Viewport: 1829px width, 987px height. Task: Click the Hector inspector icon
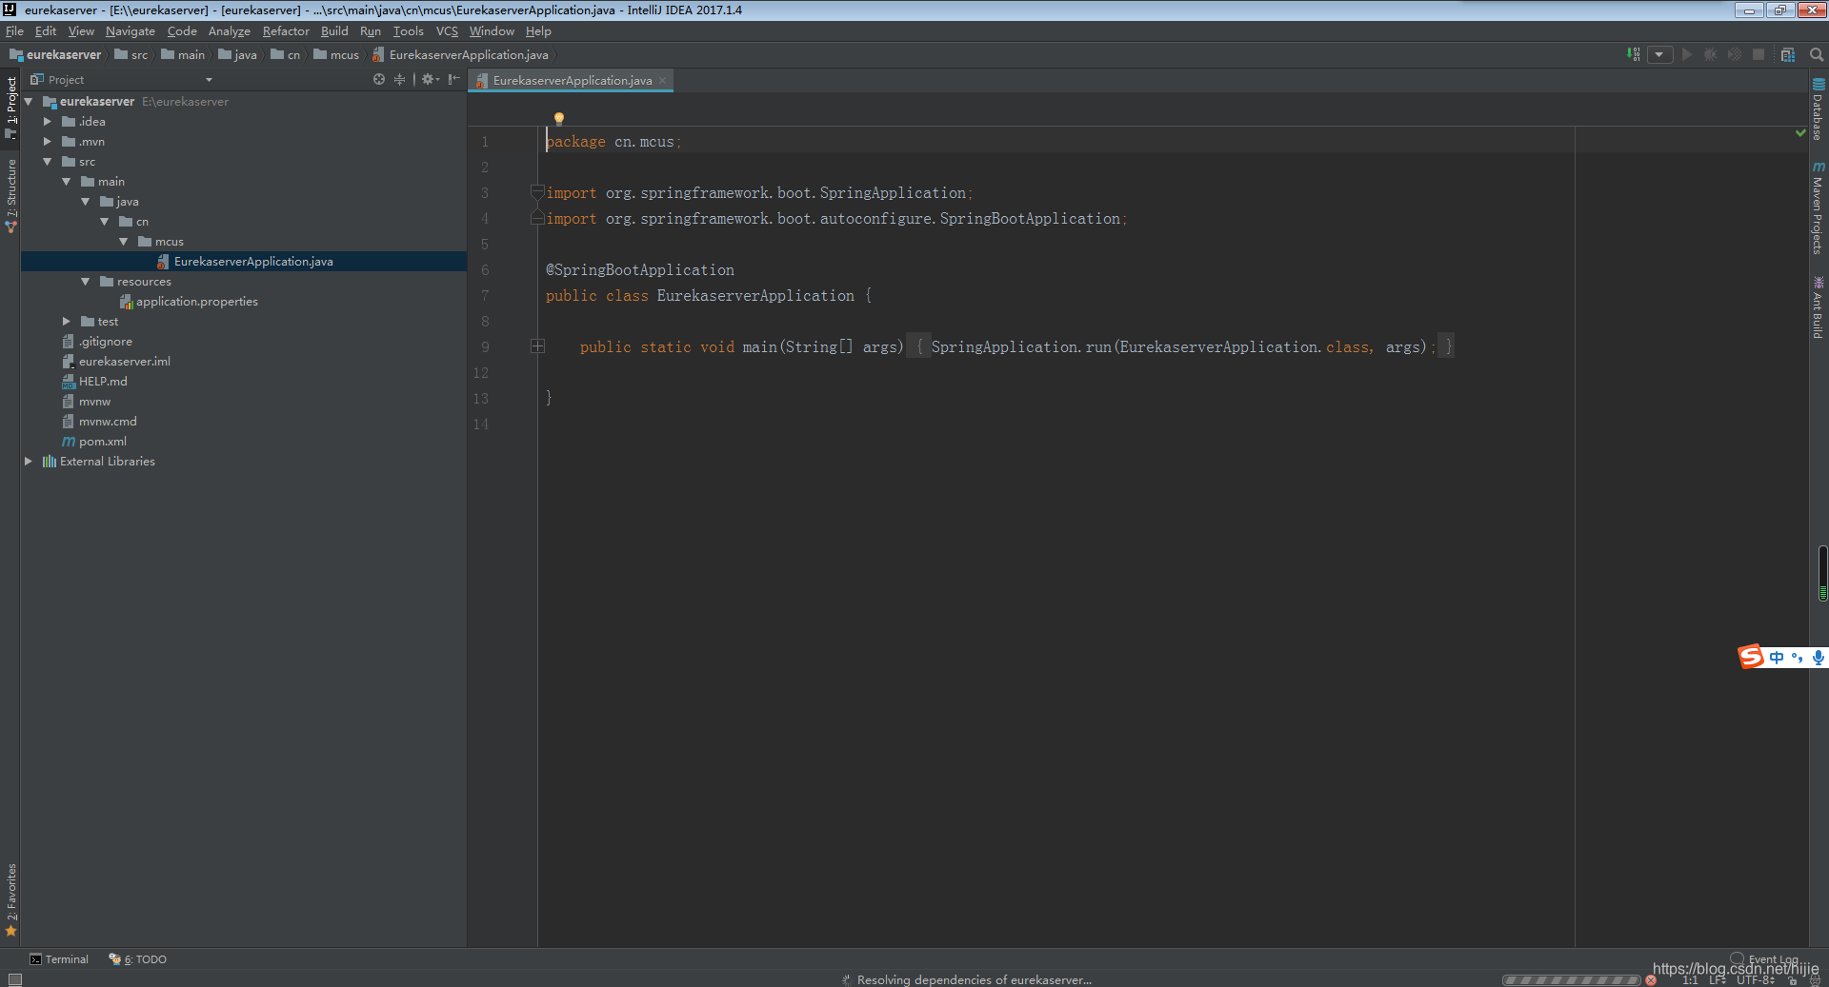pos(1814,979)
